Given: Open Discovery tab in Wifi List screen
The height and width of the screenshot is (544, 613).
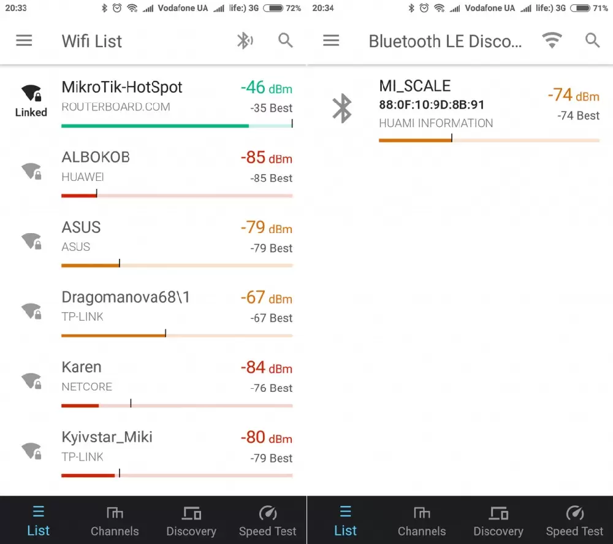Looking at the screenshot, I should click(191, 520).
